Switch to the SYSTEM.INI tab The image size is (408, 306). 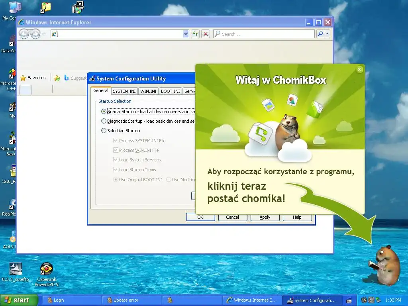click(x=124, y=91)
